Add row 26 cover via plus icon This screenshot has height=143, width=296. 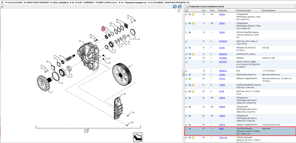(x=186, y=125)
